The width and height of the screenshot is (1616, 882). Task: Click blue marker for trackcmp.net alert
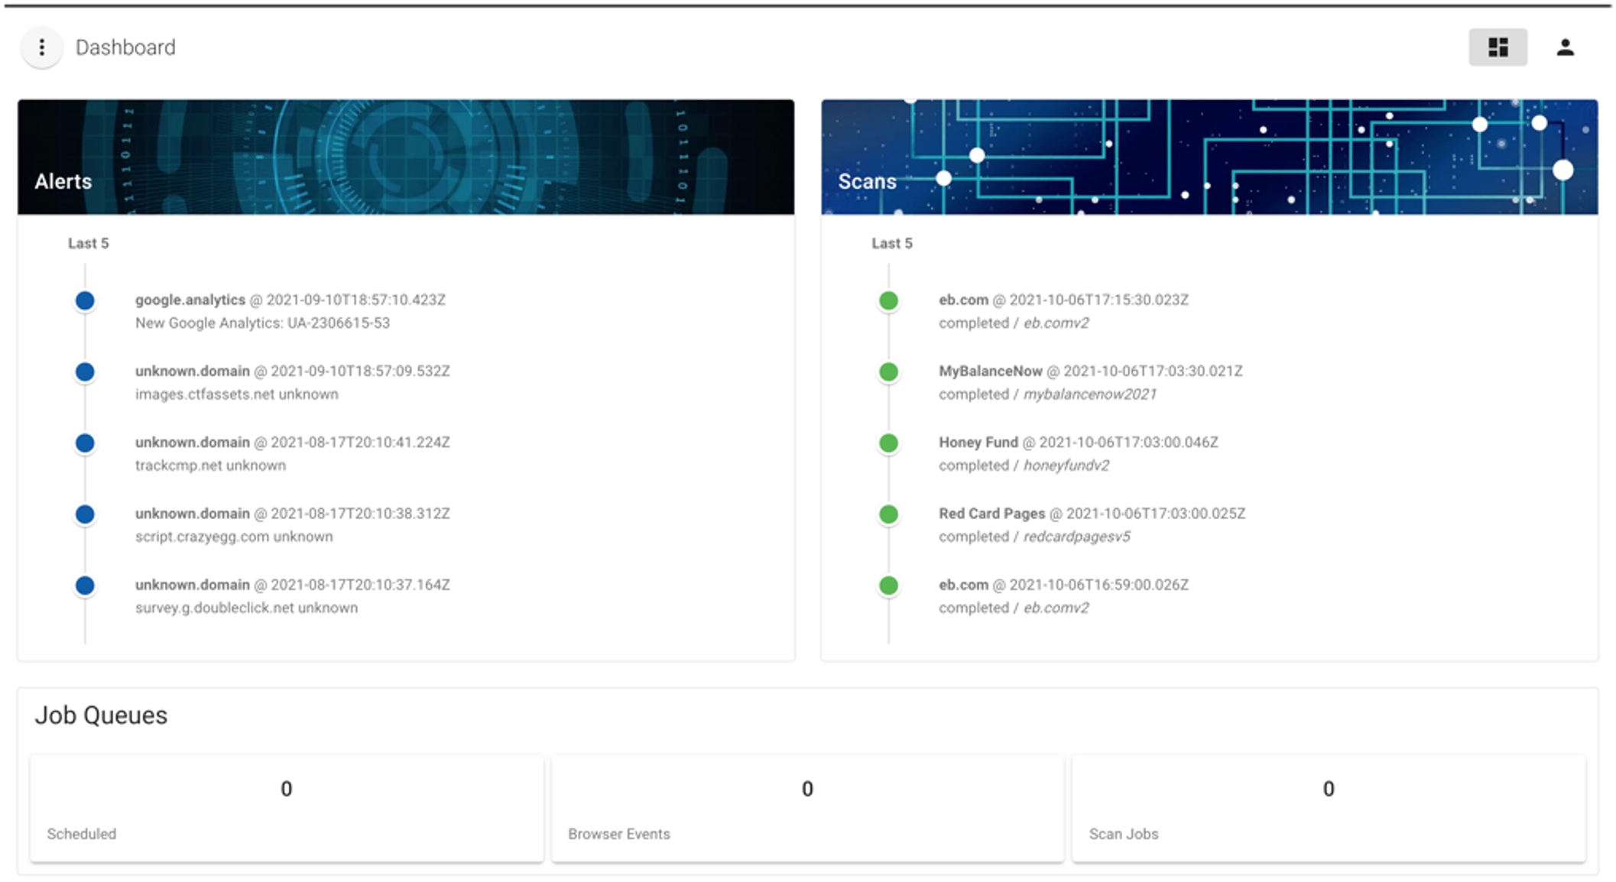(x=85, y=443)
